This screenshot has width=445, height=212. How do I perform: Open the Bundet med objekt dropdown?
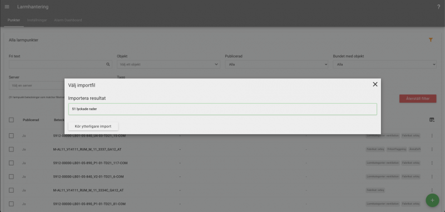click(x=384, y=64)
